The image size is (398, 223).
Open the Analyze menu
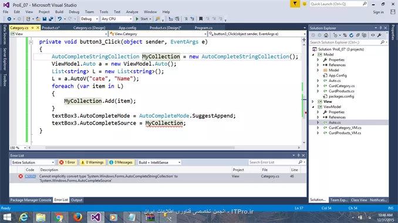point(132,12)
